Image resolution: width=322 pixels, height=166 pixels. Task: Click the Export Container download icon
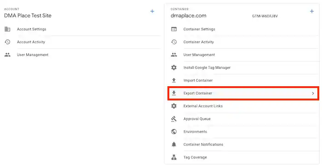pyautogui.click(x=174, y=93)
